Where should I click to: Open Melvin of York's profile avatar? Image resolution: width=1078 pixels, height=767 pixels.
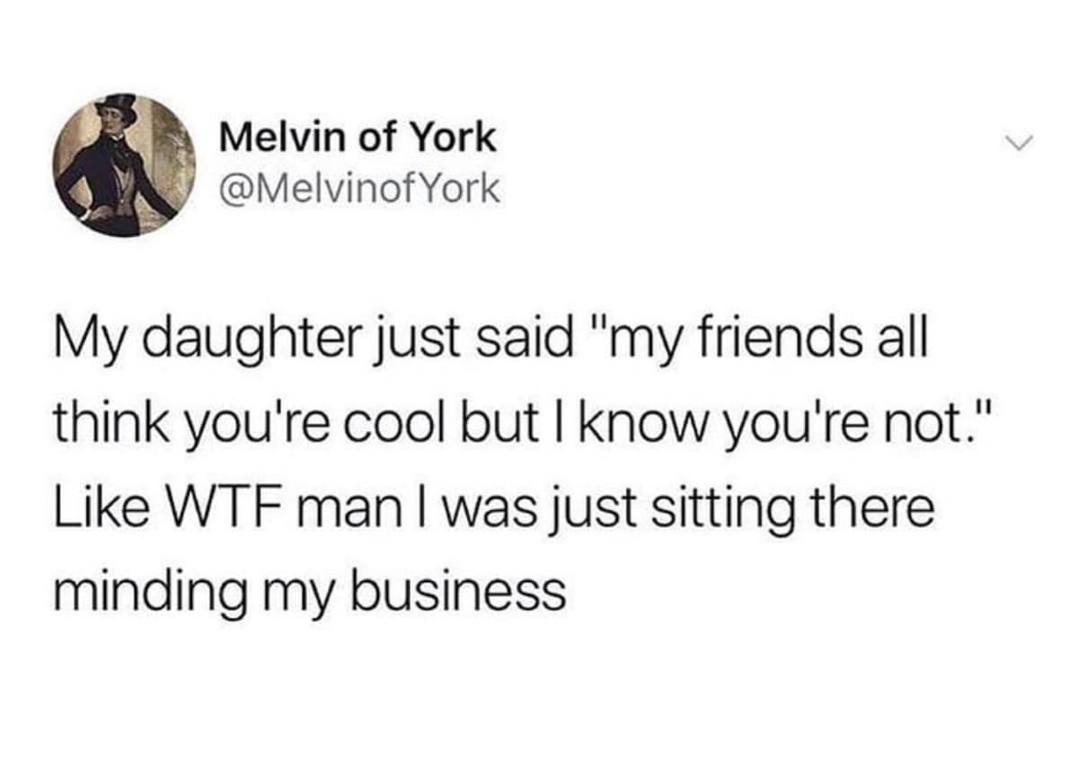[127, 165]
